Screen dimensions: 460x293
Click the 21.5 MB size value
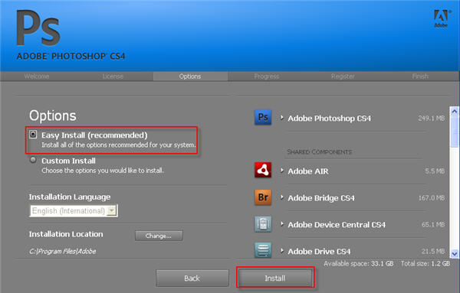point(433,251)
